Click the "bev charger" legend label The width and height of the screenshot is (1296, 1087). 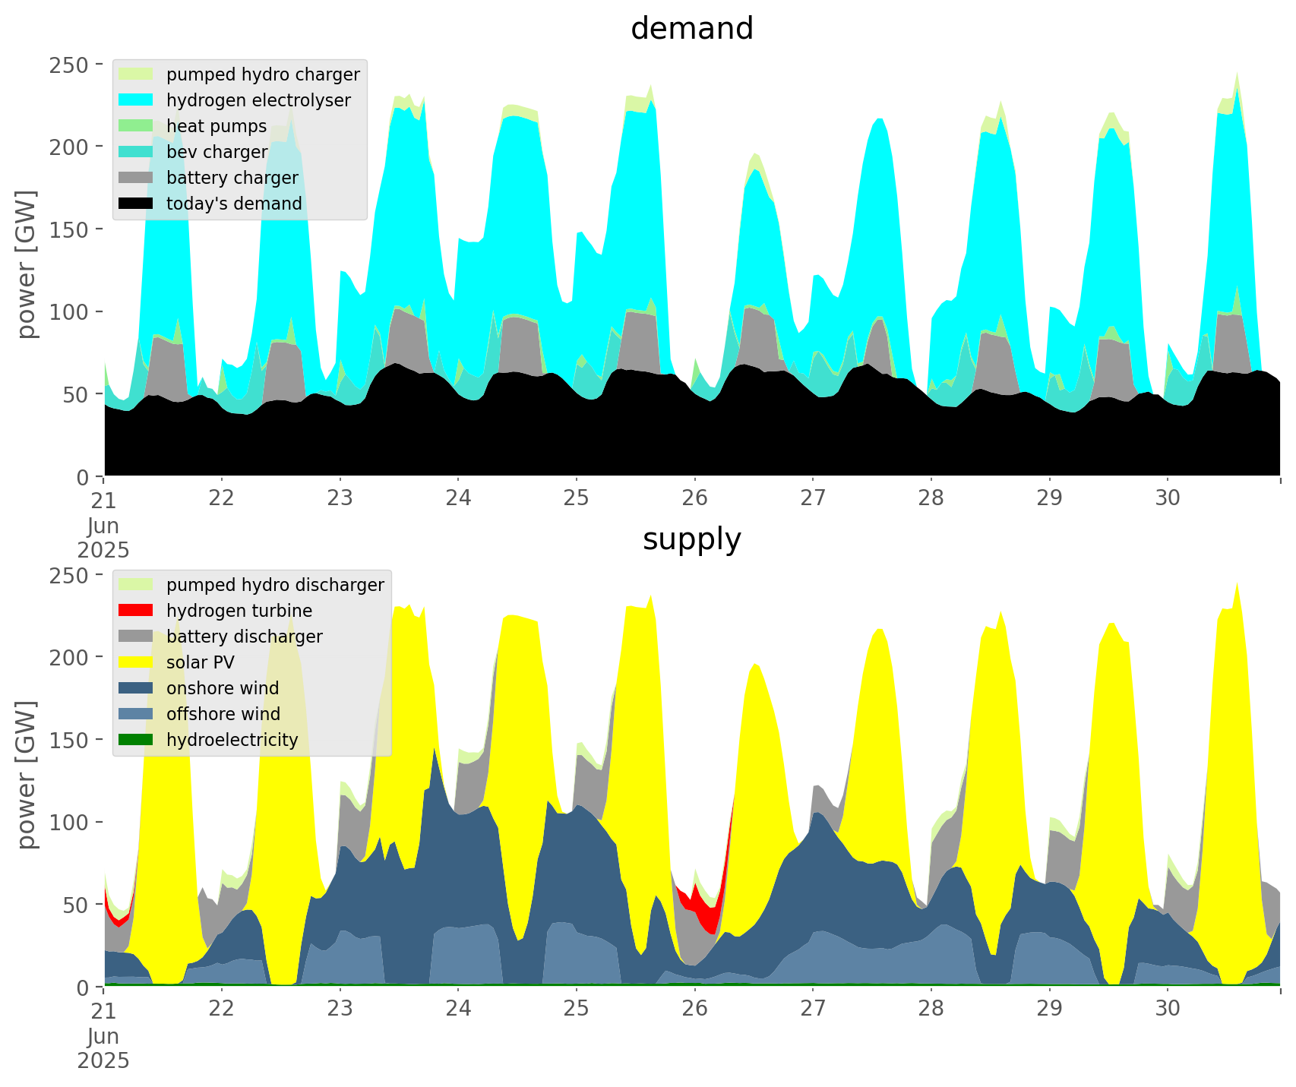[x=217, y=152]
